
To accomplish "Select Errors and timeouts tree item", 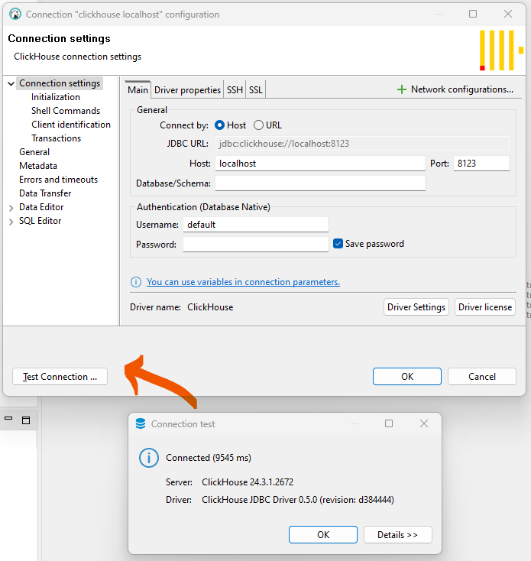I will (x=58, y=180).
